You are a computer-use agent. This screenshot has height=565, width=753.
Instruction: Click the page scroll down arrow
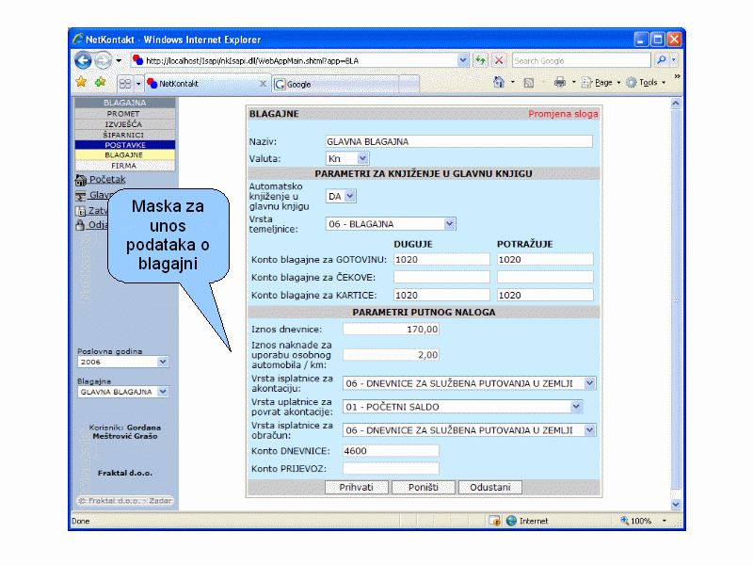pos(676,505)
